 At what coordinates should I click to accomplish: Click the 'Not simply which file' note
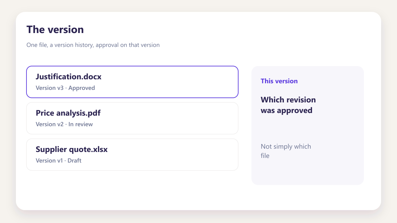click(x=286, y=151)
